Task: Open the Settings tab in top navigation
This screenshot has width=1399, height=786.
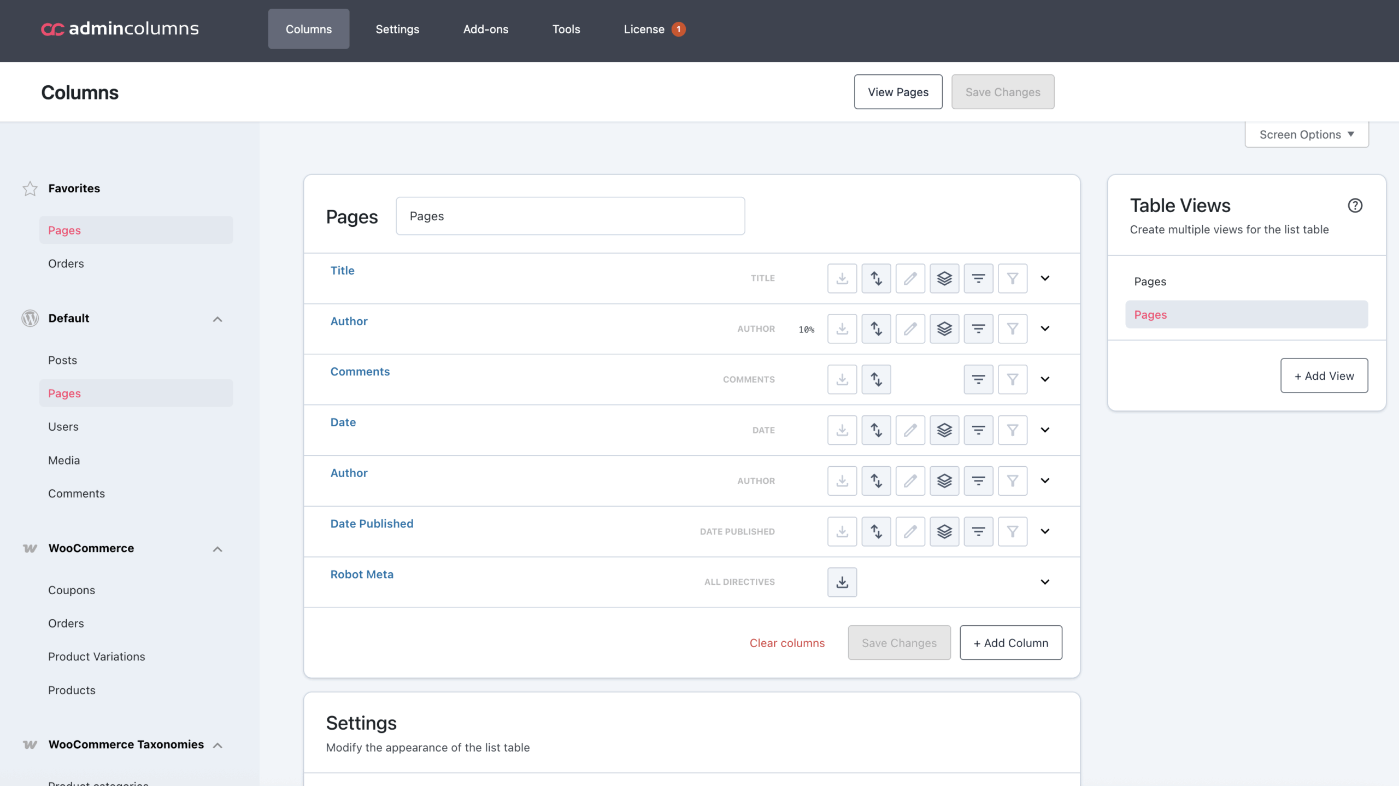Action: (x=397, y=29)
